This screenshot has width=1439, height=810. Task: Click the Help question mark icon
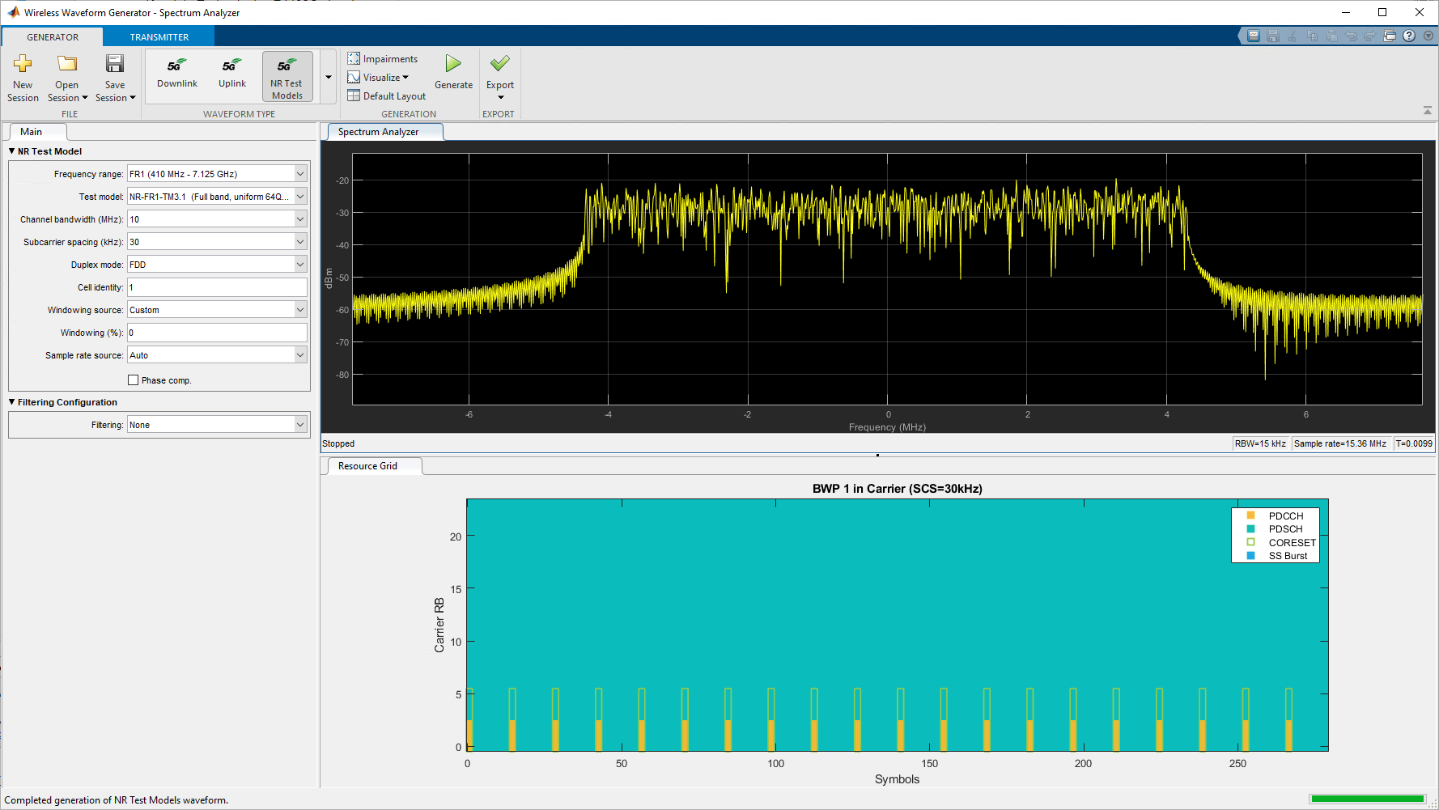1409,36
